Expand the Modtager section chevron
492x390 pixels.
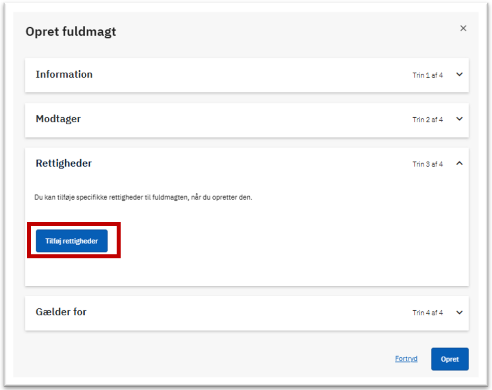(x=460, y=119)
